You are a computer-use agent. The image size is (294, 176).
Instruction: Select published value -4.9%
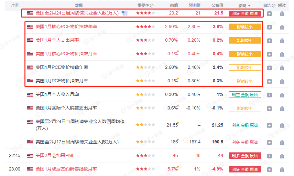pos(217,169)
